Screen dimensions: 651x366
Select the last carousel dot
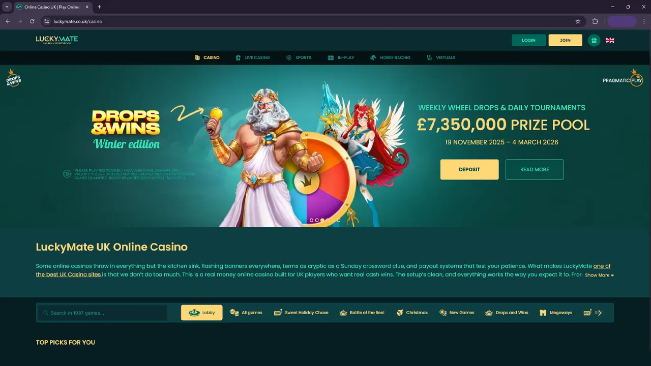(339, 220)
